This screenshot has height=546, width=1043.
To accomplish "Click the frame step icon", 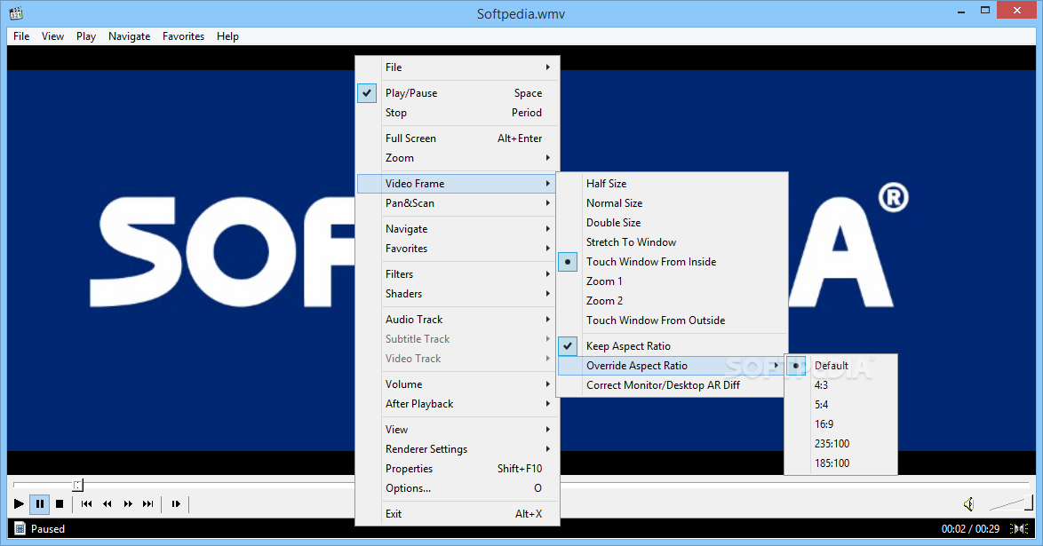I will [176, 504].
